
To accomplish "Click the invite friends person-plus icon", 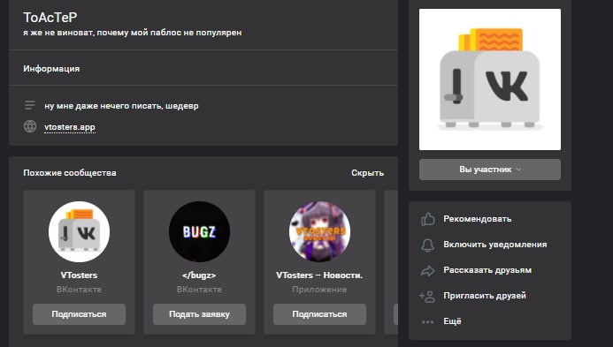I will point(427,297).
